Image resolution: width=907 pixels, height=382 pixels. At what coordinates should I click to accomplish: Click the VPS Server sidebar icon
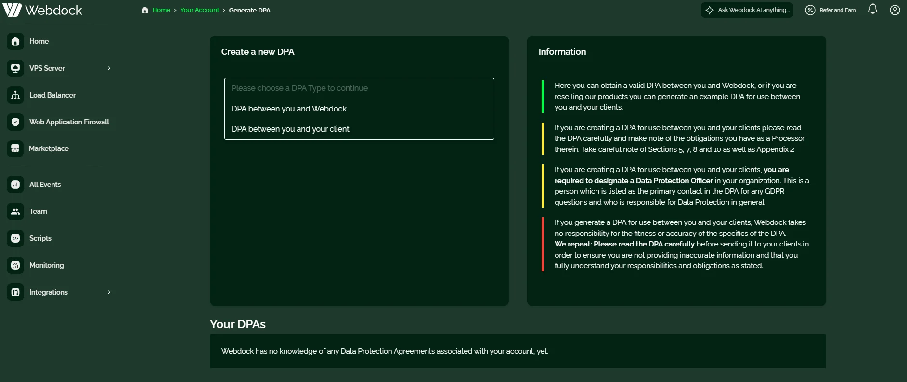tap(15, 68)
